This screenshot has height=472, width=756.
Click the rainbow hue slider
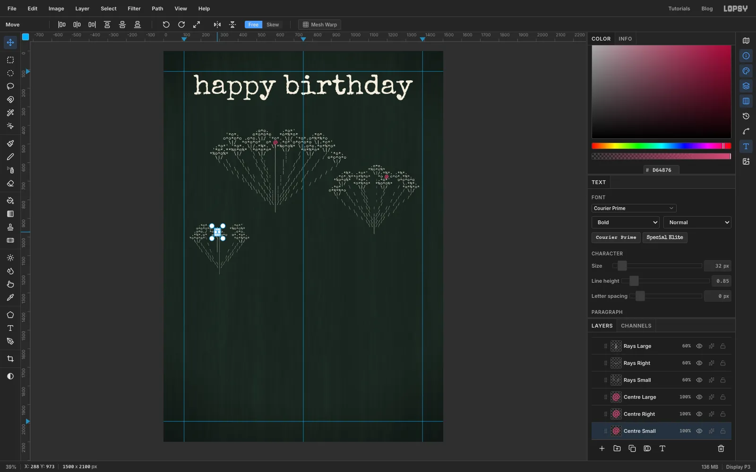click(661, 146)
